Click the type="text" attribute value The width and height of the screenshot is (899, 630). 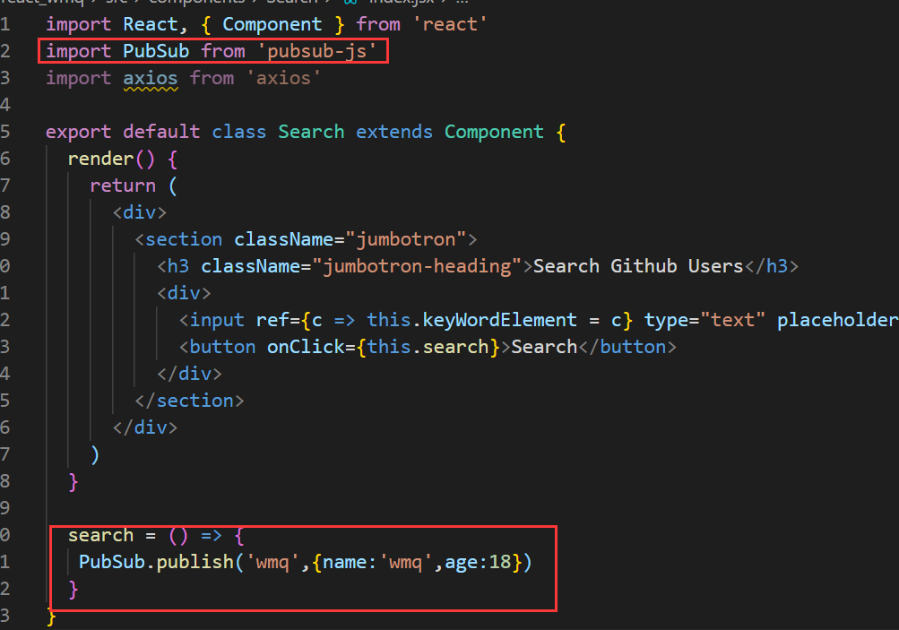tap(732, 320)
